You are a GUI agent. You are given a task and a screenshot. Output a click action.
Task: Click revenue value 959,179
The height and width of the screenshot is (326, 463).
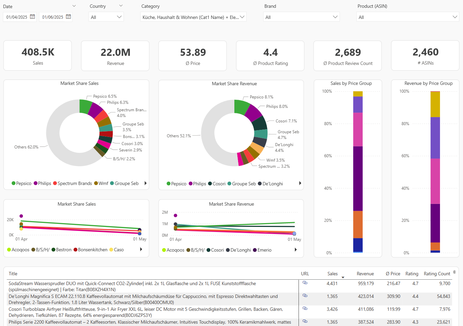(x=366, y=283)
